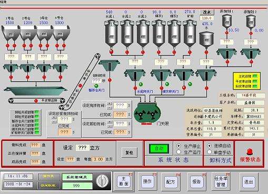The image size is (268, 194).
Task: Open the 配方 recipe page
Action: tap(171, 182)
